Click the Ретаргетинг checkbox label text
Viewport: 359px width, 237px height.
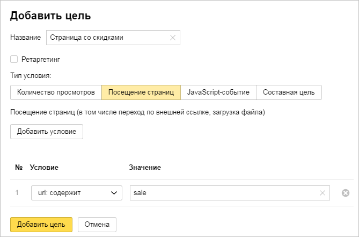(x=44, y=59)
